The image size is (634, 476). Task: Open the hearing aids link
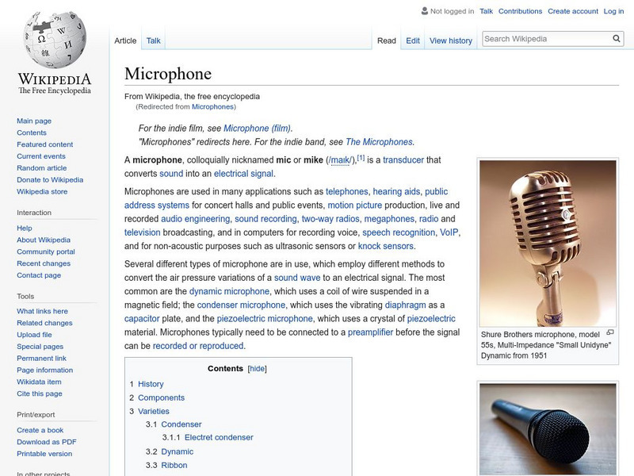(x=396, y=191)
